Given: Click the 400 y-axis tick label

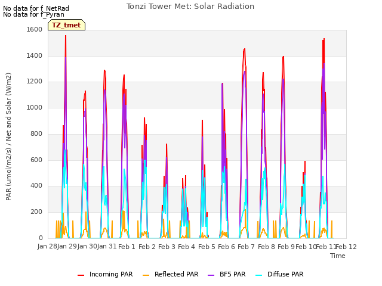Looking at the screenshot, I should [36, 185].
